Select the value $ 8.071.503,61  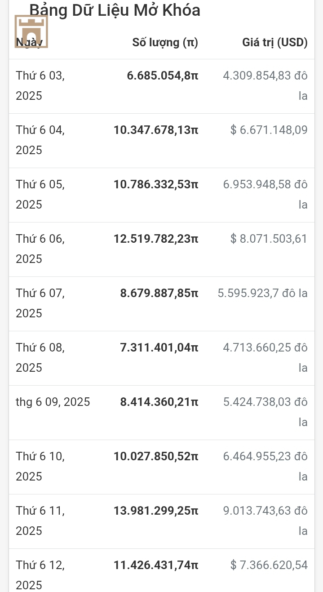pyautogui.click(x=269, y=239)
